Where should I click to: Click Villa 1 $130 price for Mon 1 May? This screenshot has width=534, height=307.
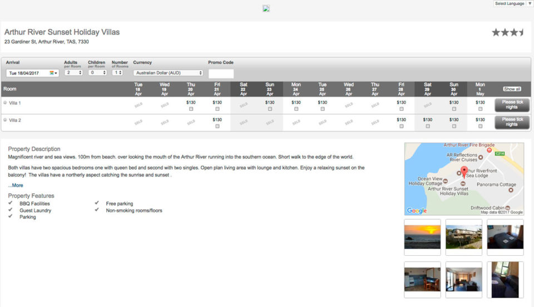point(480,102)
